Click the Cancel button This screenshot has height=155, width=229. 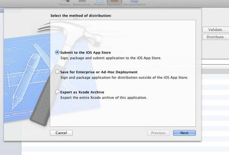(61, 133)
